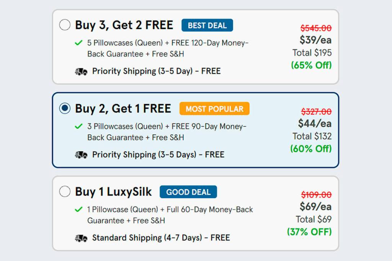Click the GOOD DEAL badge
This screenshot has height=261, width=392.
point(188,192)
